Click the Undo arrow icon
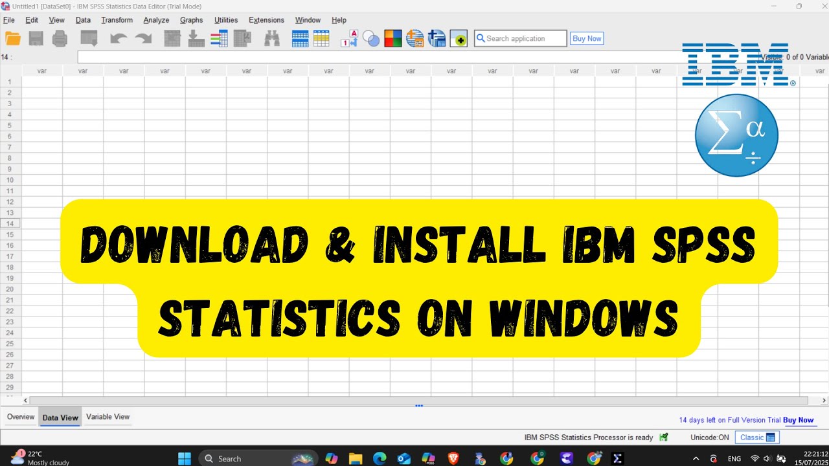Image resolution: width=829 pixels, height=466 pixels. [119, 39]
